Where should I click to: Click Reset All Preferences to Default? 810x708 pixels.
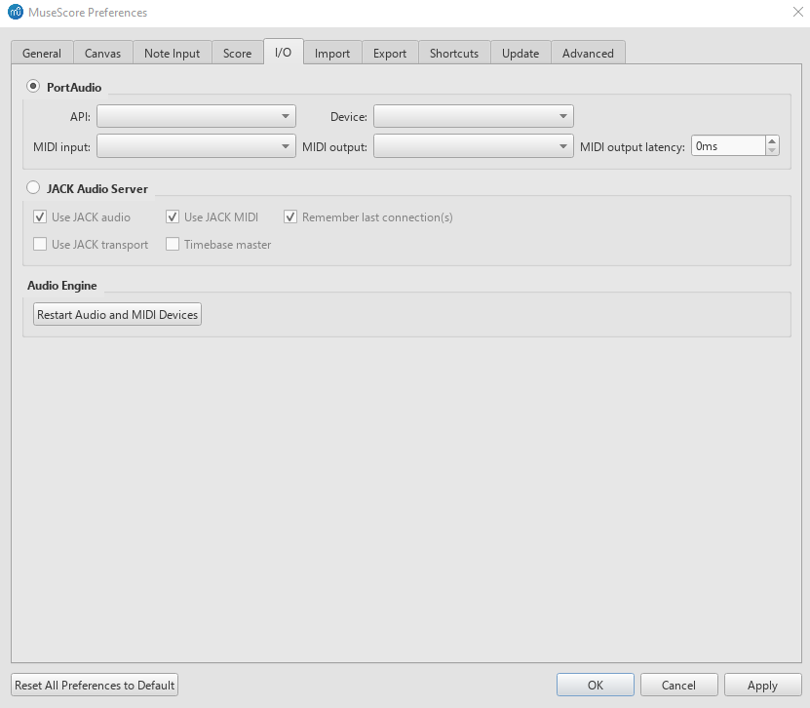tap(94, 684)
